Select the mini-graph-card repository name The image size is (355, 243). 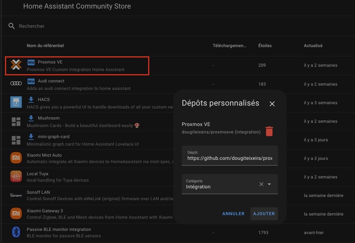tap(54, 136)
